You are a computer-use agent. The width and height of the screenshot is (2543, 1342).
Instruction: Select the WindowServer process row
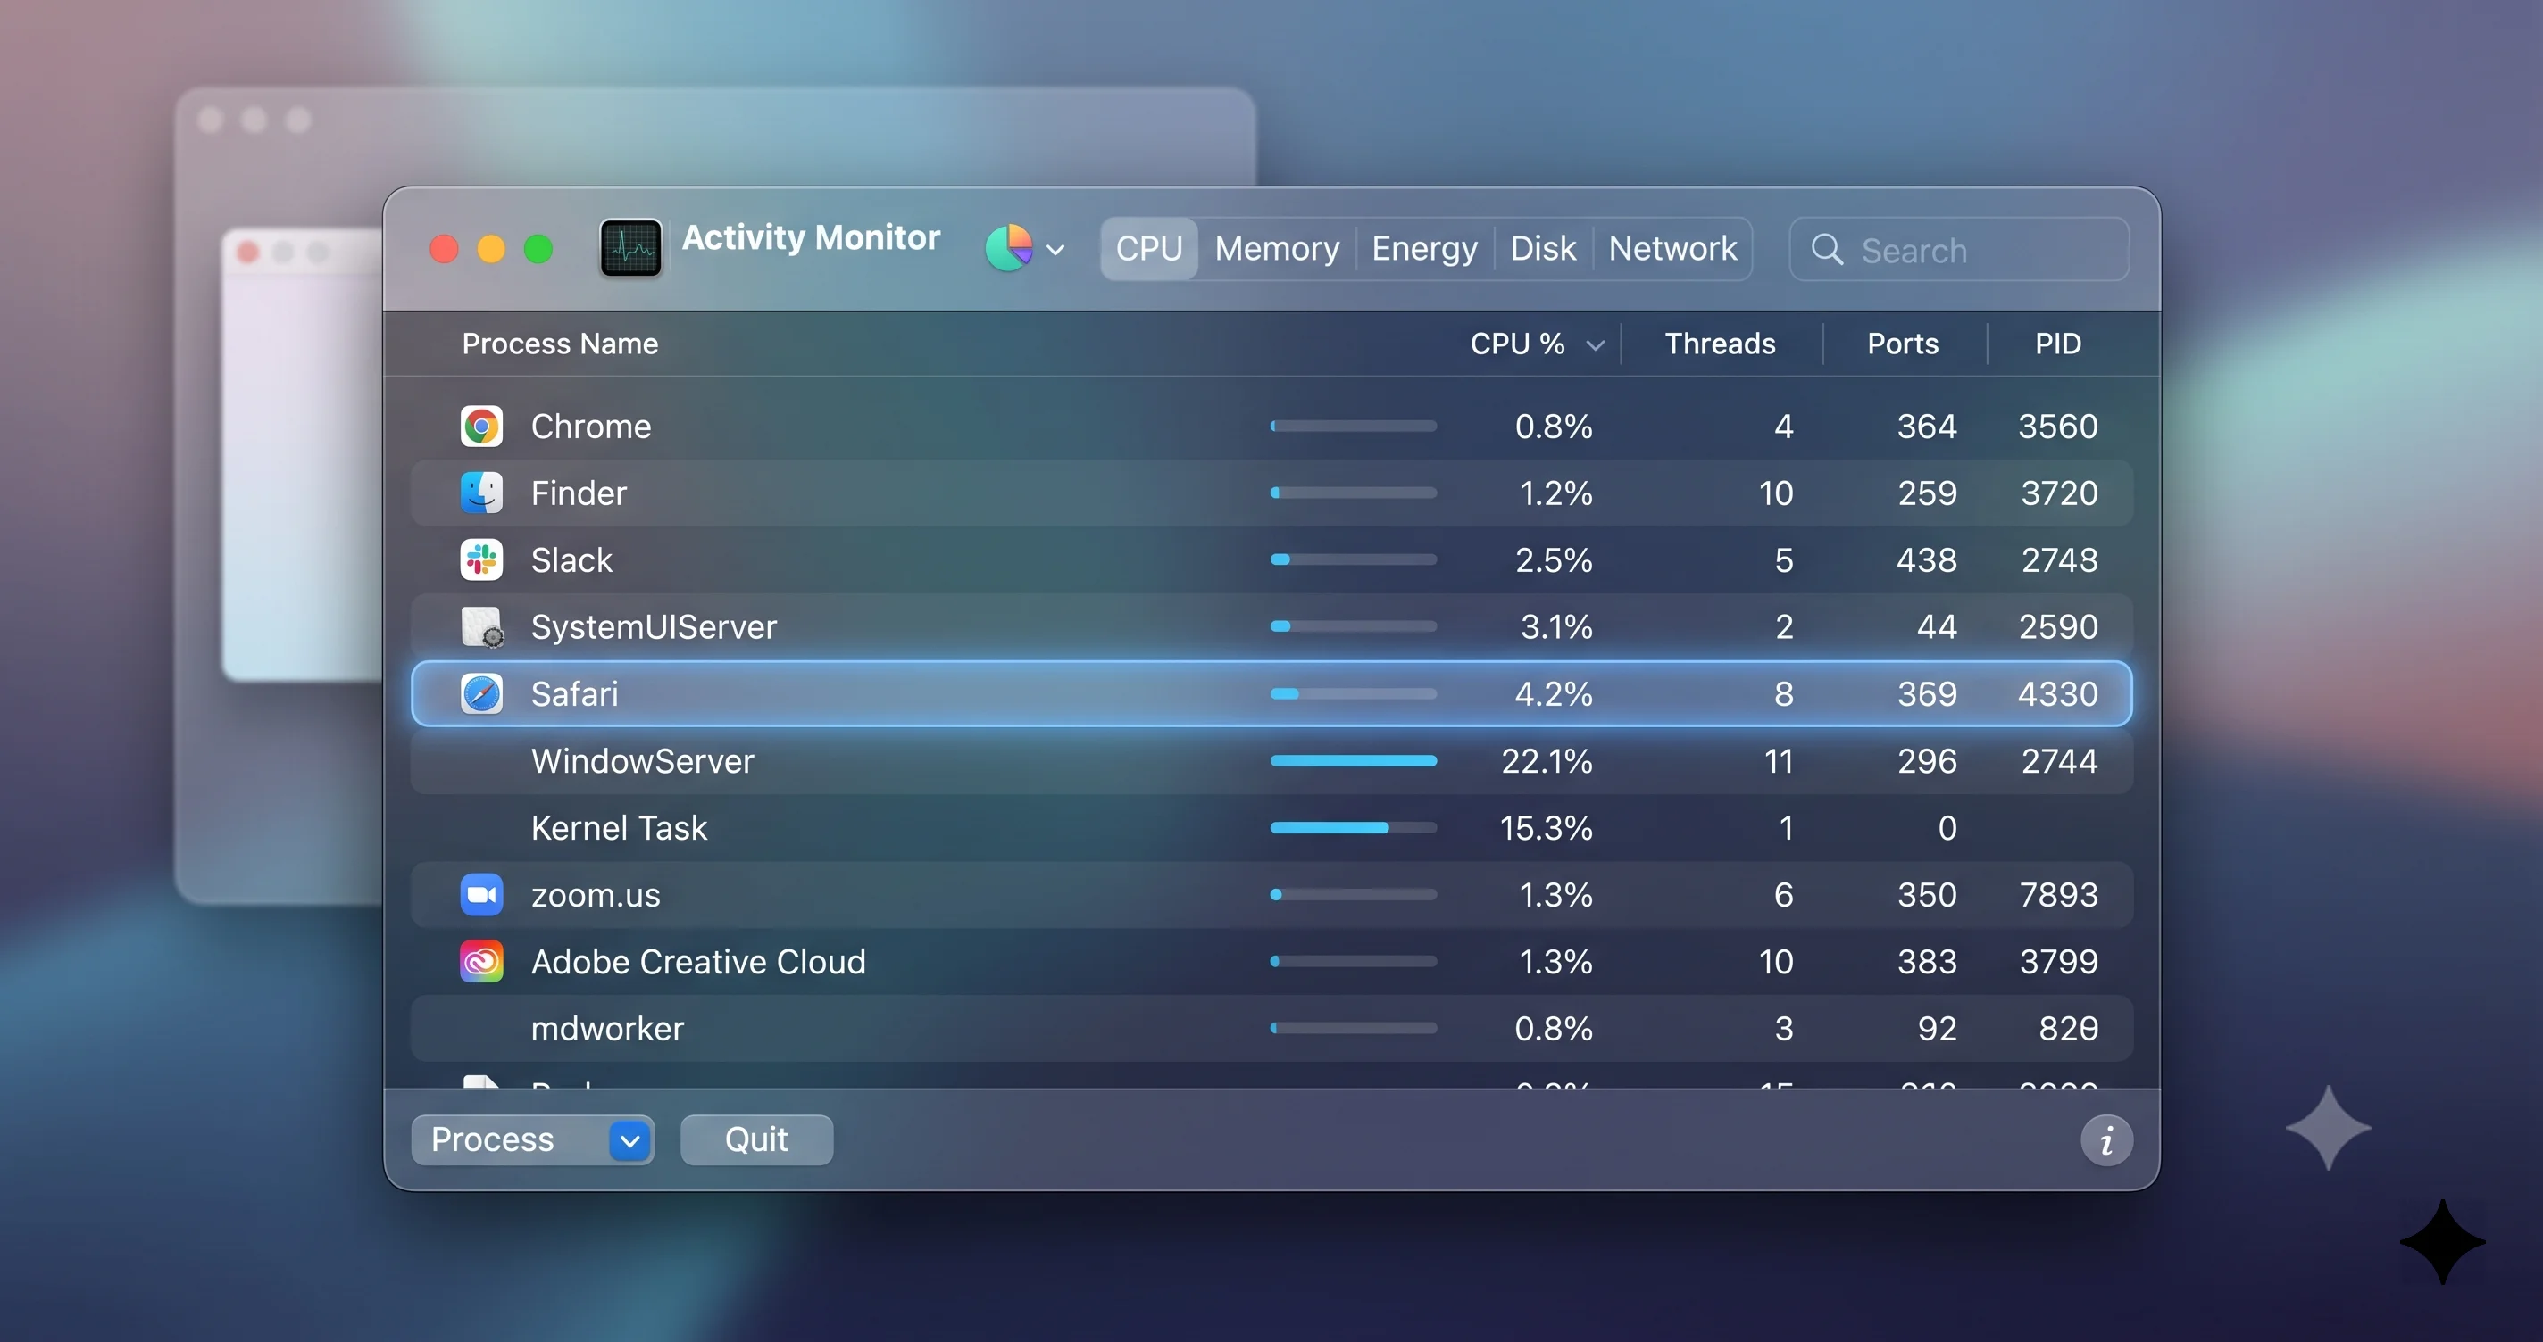1271,761
